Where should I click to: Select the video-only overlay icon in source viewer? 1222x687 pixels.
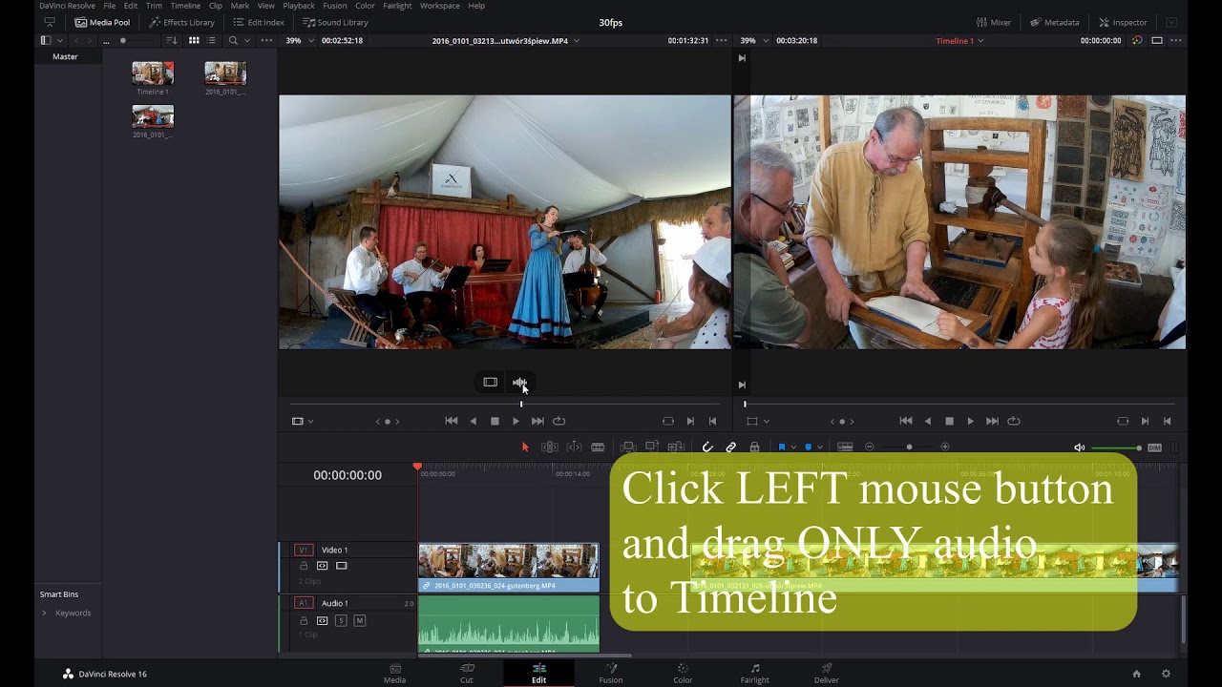point(490,382)
